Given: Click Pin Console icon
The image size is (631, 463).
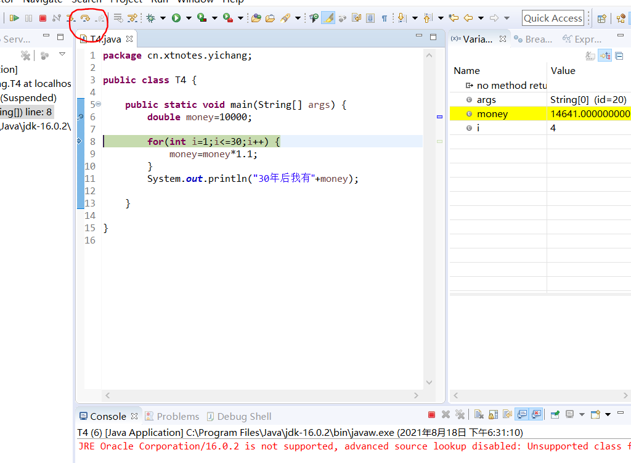Looking at the screenshot, I should (555, 415).
